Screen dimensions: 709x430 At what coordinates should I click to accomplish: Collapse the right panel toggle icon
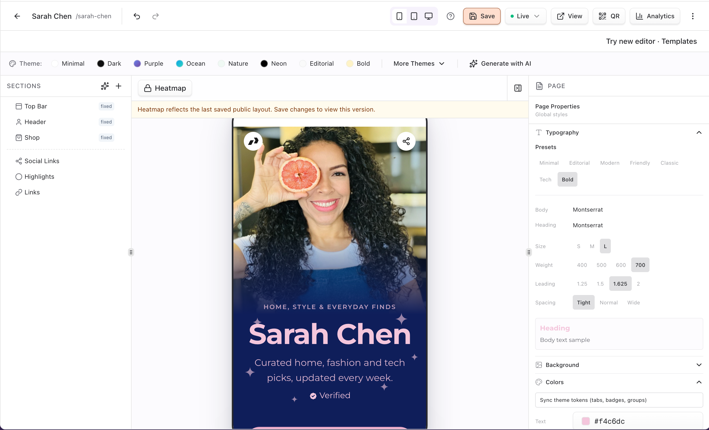point(518,88)
